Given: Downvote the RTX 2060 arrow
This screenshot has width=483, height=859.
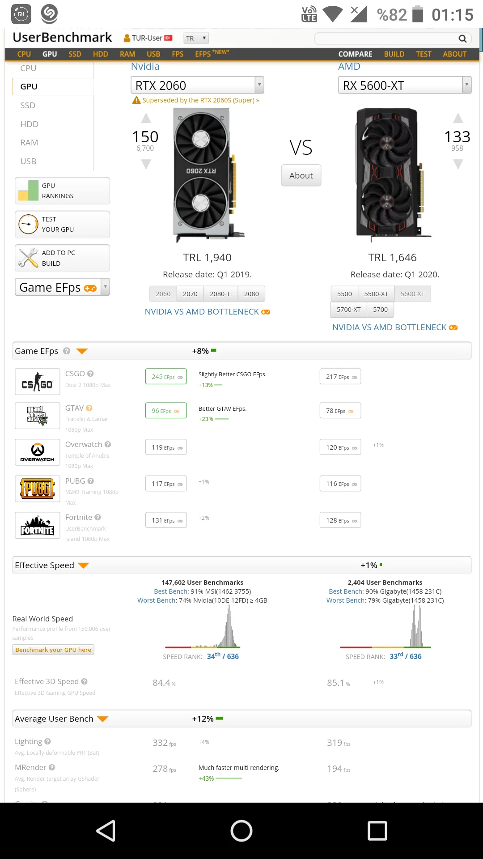Looking at the screenshot, I should tap(146, 164).
